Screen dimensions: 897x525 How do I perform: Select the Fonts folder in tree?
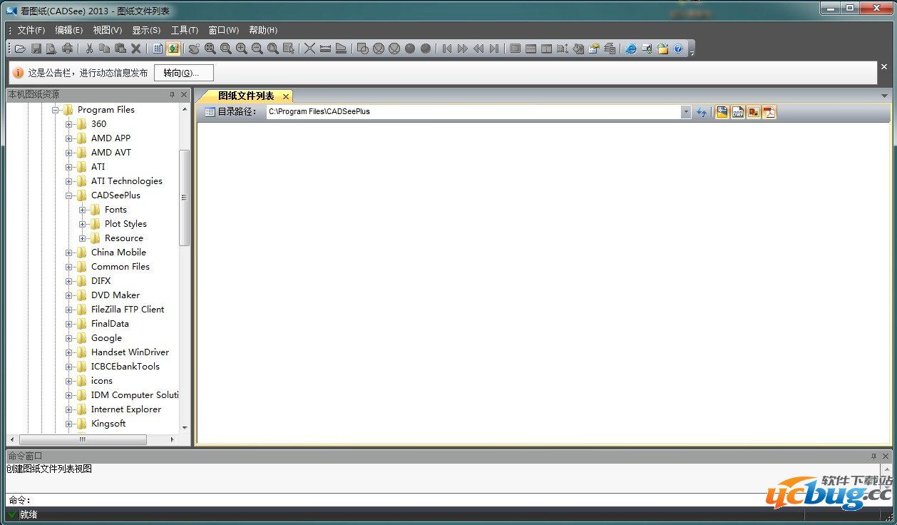point(115,210)
